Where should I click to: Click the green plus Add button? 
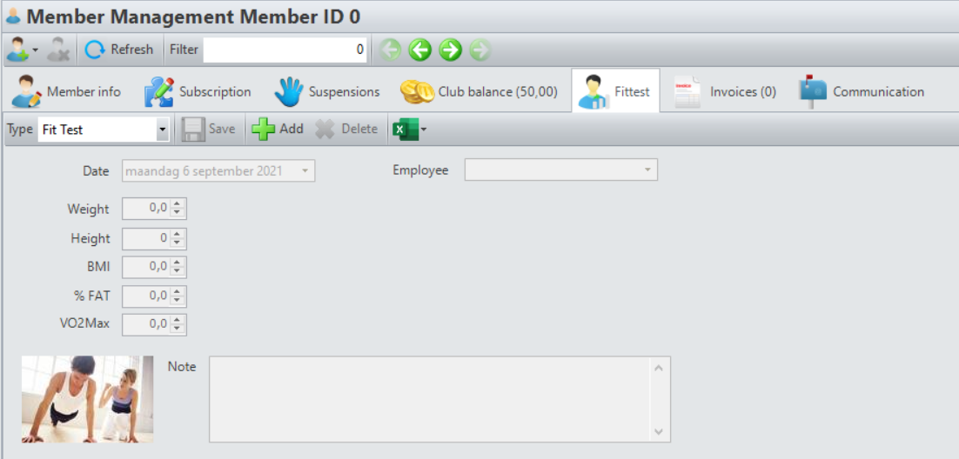[277, 129]
